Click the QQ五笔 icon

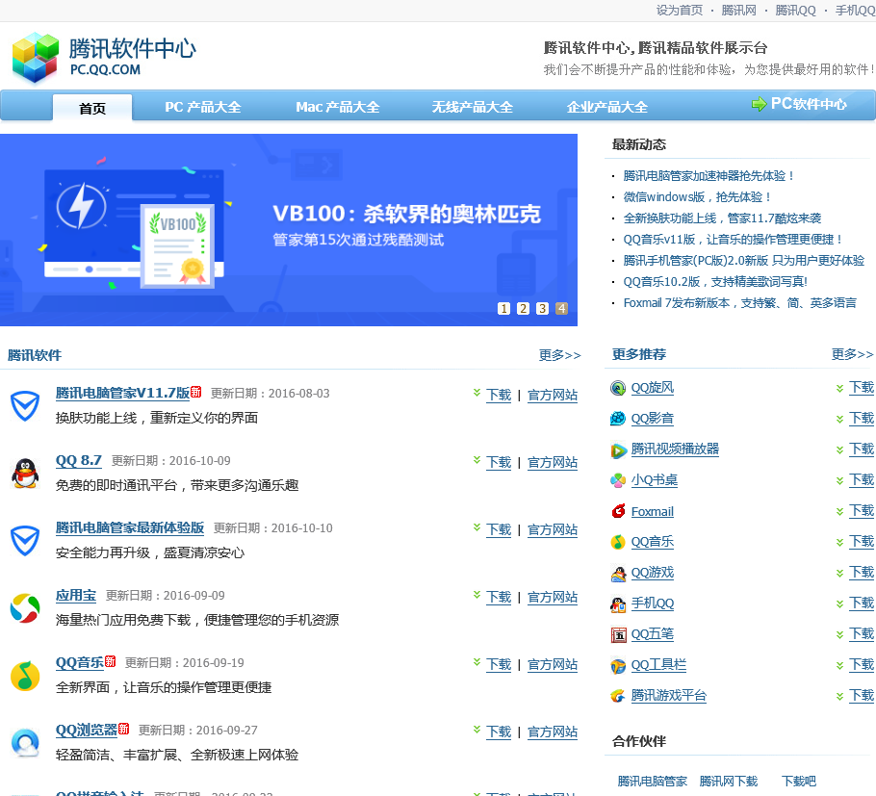(x=618, y=634)
